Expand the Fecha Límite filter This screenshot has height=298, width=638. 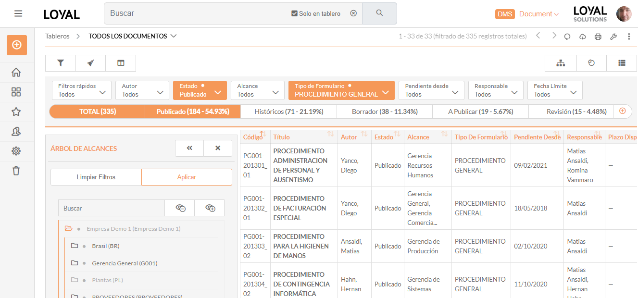coord(555,90)
